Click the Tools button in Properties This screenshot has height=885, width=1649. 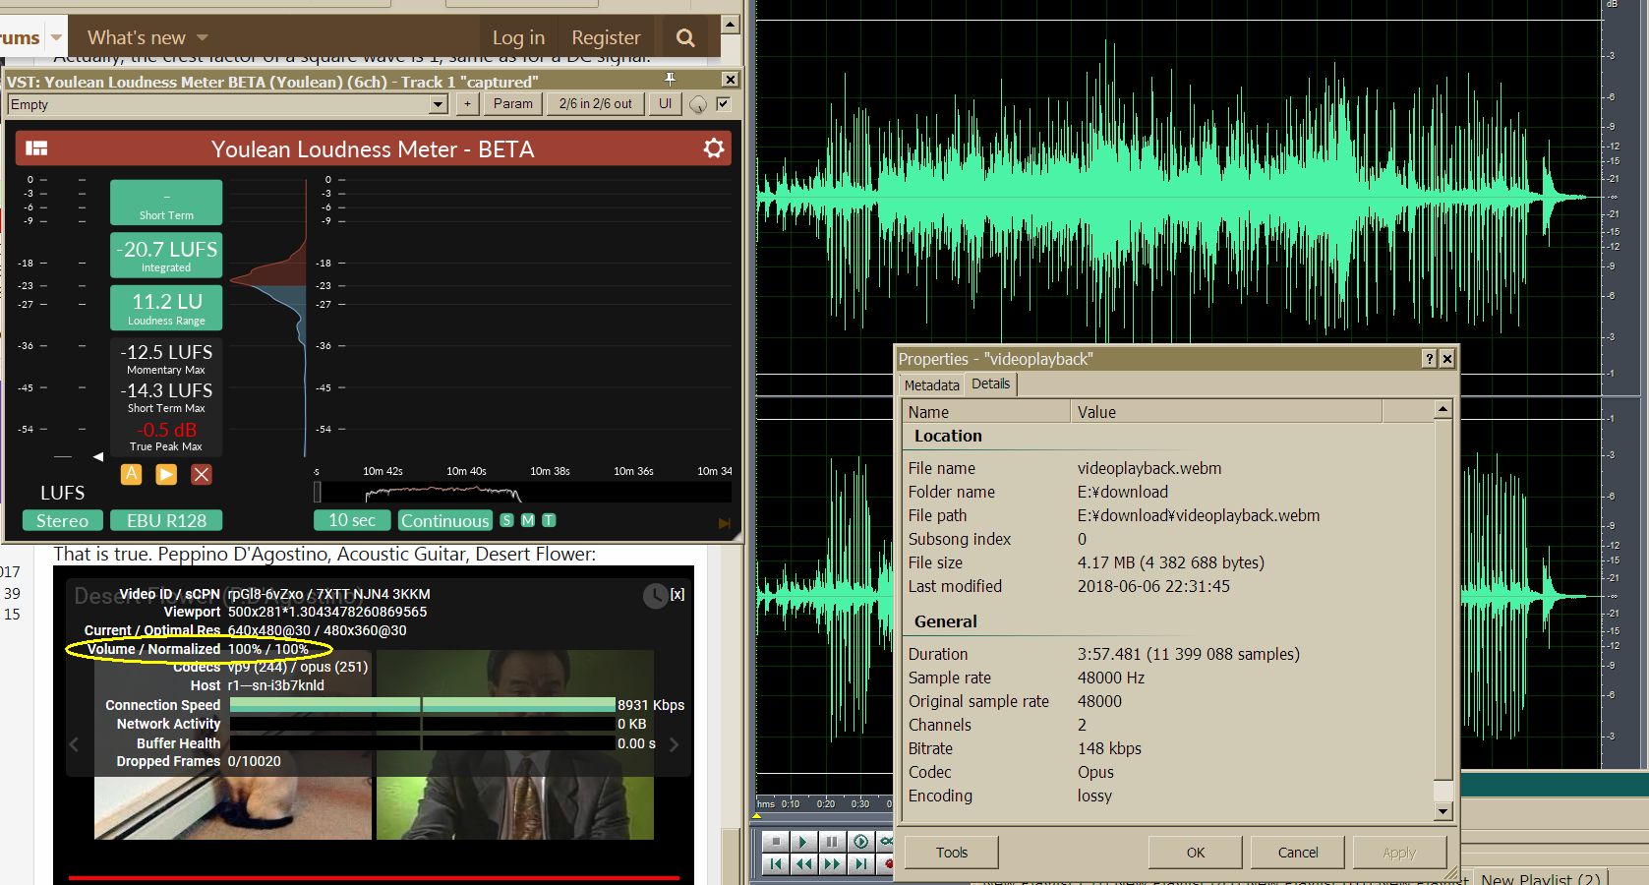pyautogui.click(x=952, y=853)
